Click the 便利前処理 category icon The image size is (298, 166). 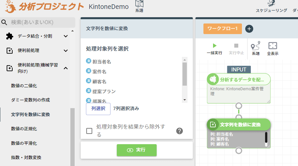[x=10, y=51]
